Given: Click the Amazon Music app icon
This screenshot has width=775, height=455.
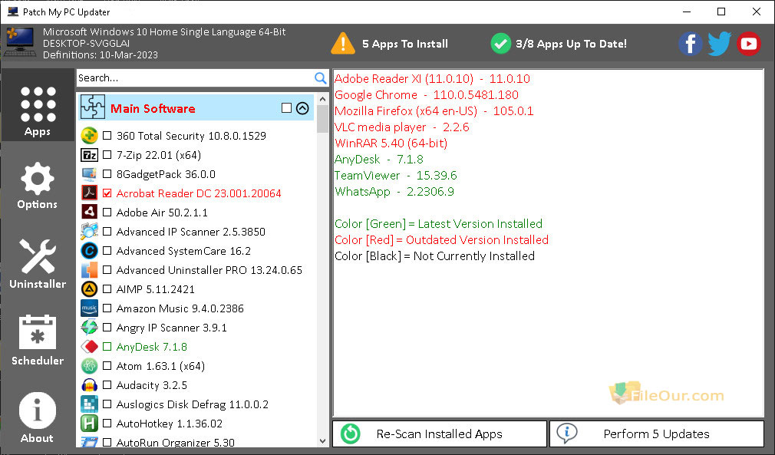Looking at the screenshot, I should 89,308.
